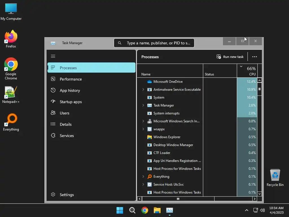Click the horizontal scrollbar right arrow
Viewport: 289px width, 217px height.
255,199
